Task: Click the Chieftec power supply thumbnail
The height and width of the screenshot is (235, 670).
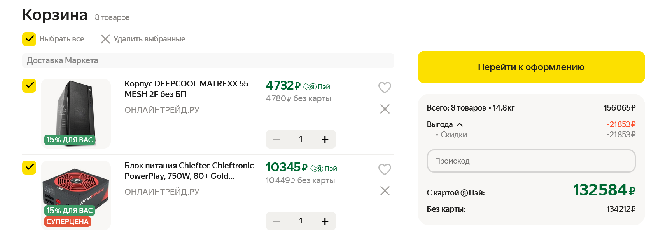Action: [x=76, y=190]
